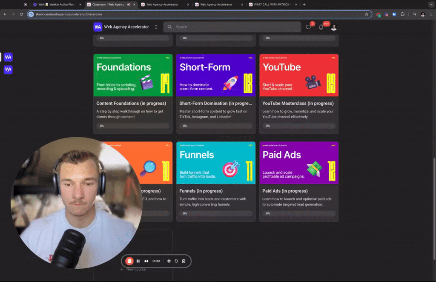436x282 pixels.
Task: Pause the recording in the control bar
Action: click(138, 261)
